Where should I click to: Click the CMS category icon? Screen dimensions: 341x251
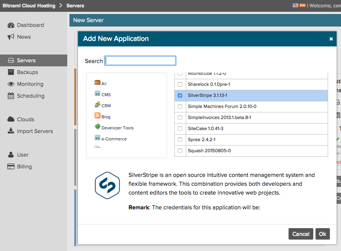(x=98, y=94)
